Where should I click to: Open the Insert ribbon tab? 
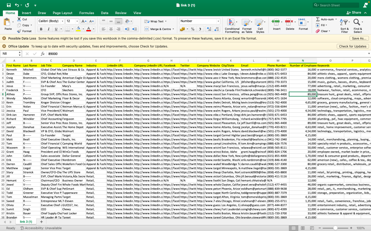pos(27,13)
